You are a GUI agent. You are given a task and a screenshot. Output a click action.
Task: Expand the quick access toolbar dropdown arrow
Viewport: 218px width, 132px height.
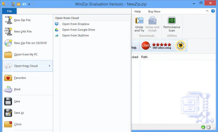point(29,4)
